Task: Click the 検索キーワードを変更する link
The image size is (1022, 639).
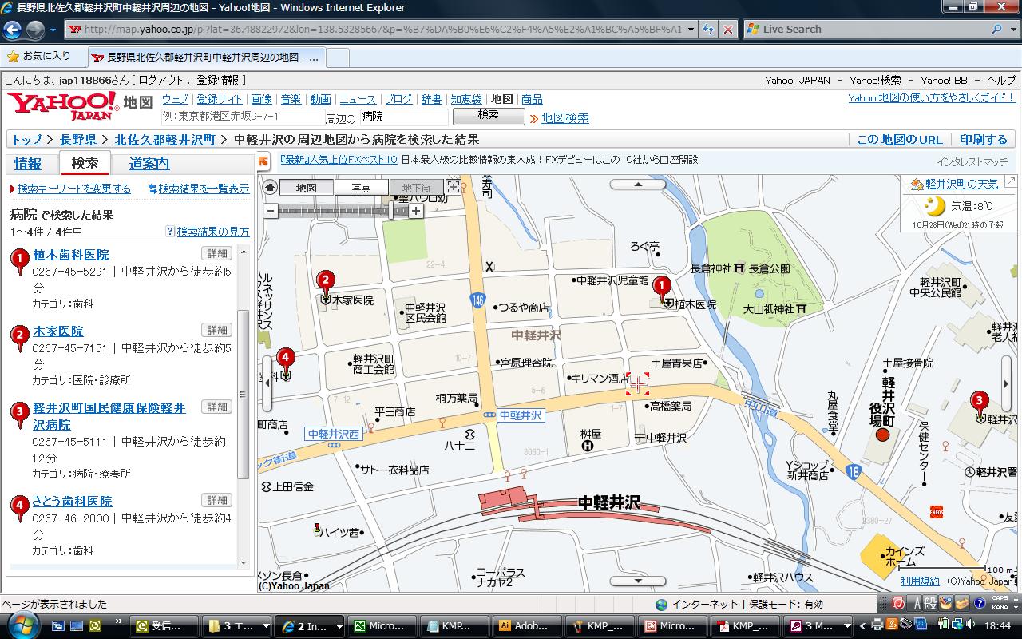Action: [73, 189]
